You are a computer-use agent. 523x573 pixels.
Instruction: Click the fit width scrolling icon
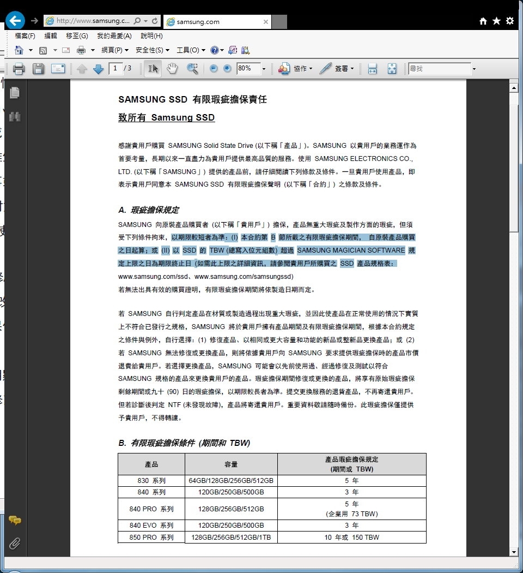(x=373, y=69)
